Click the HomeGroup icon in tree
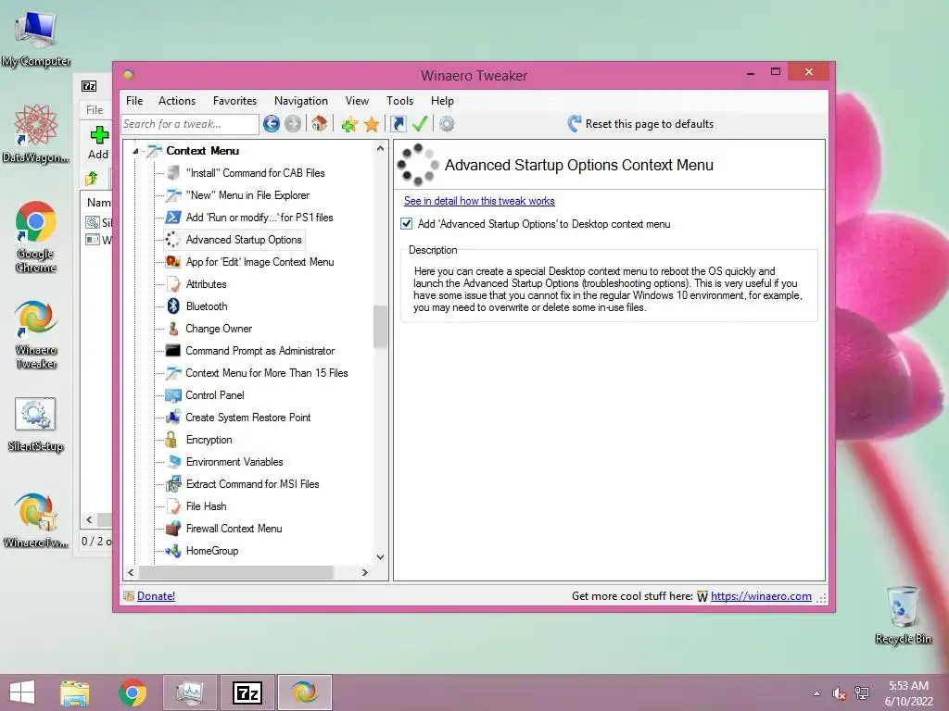This screenshot has width=949, height=711. pyautogui.click(x=173, y=551)
